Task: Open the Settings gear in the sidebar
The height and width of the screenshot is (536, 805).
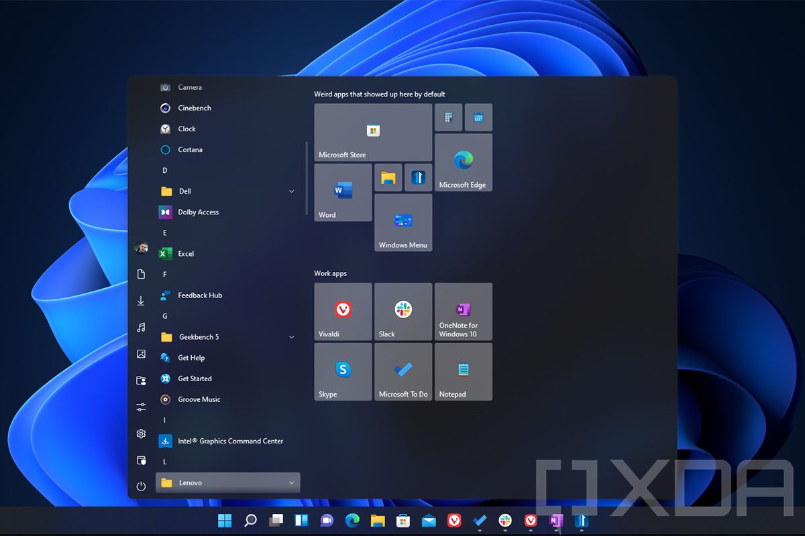Action: point(141,433)
